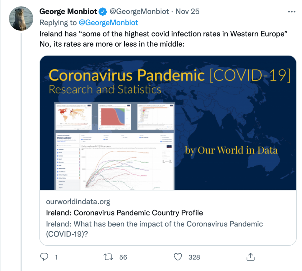302x271 pixels.
Task: Open the Ireland: Coronavirus Pandemic Country Profile title
Action: (124, 213)
